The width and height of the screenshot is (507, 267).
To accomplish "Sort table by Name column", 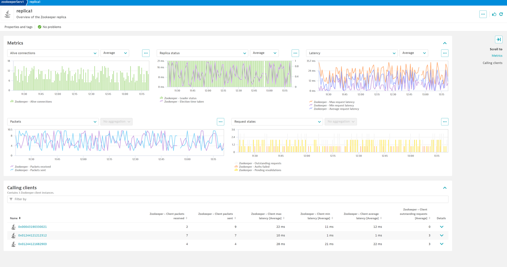I will (15, 218).
